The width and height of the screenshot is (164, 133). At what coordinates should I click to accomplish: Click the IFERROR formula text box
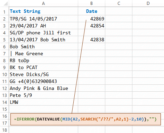(85, 119)
